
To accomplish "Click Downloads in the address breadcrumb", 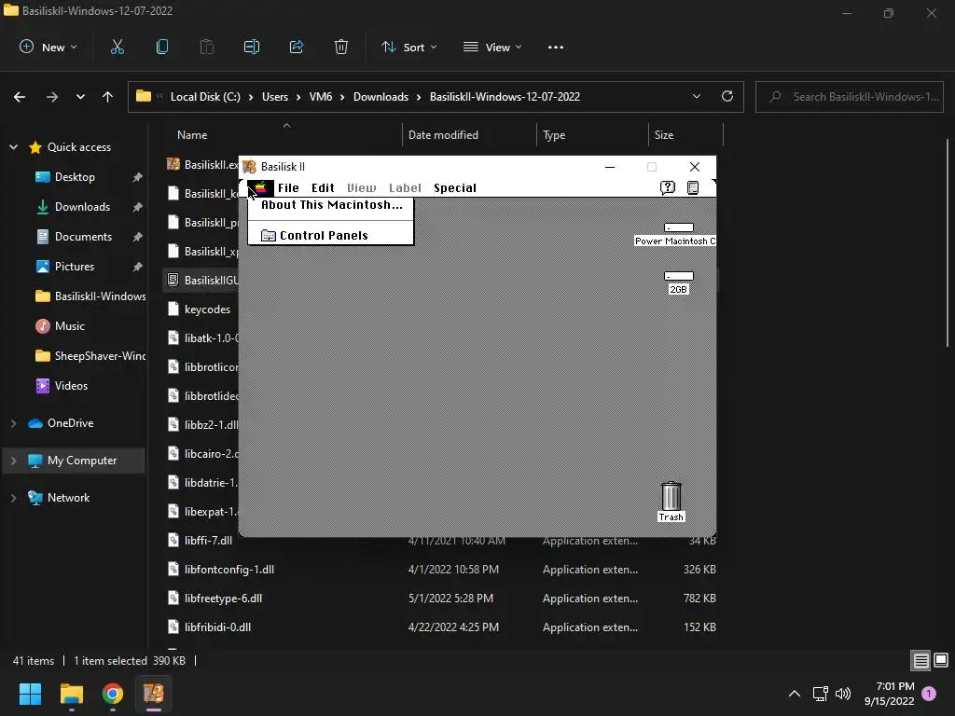I will pos(381,97).
